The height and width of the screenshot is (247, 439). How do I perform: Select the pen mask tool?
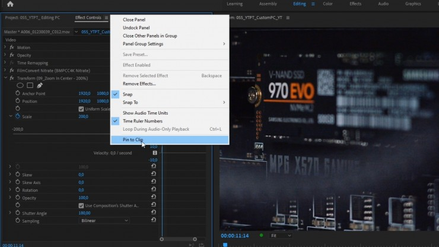(40, 85)
